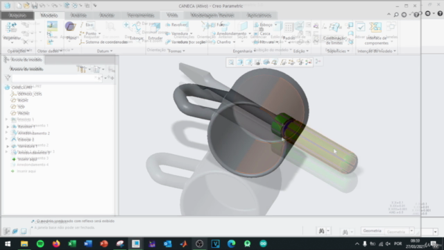Undo the last action in quick access toolbar
Screen dimensions: 444x250
coord(42,6)
